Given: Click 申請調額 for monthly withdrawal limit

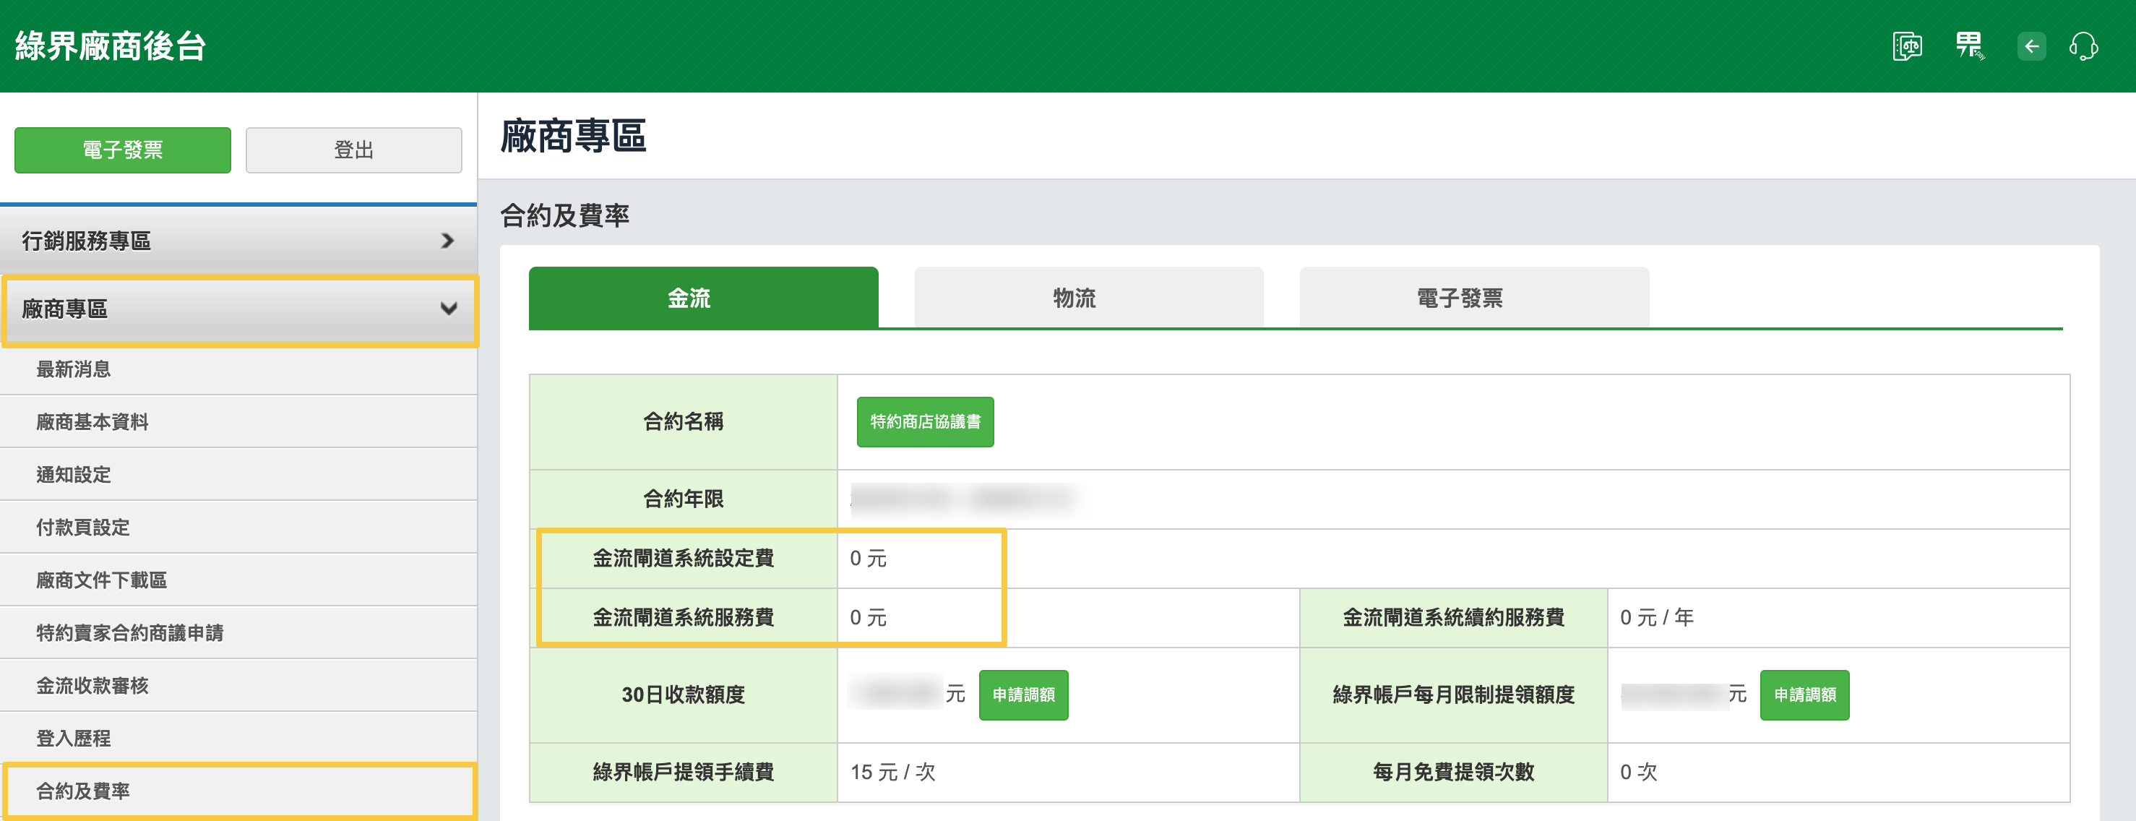Looking at the screenshot, I should pos(1804,694).
